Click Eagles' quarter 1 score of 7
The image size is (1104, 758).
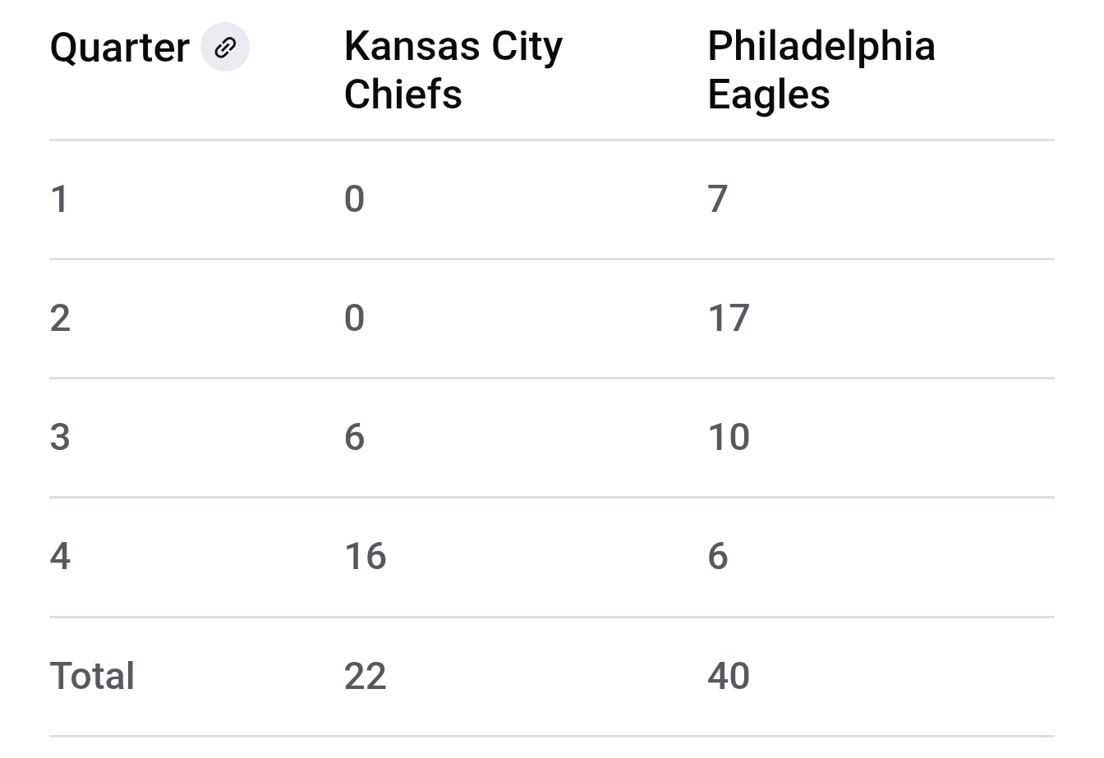click(718, 200)
